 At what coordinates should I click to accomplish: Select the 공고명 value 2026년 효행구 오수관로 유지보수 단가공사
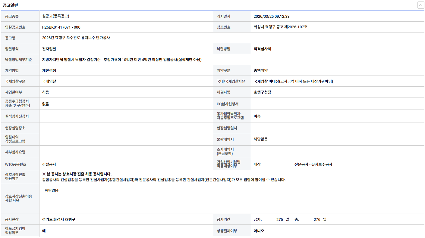76,38
